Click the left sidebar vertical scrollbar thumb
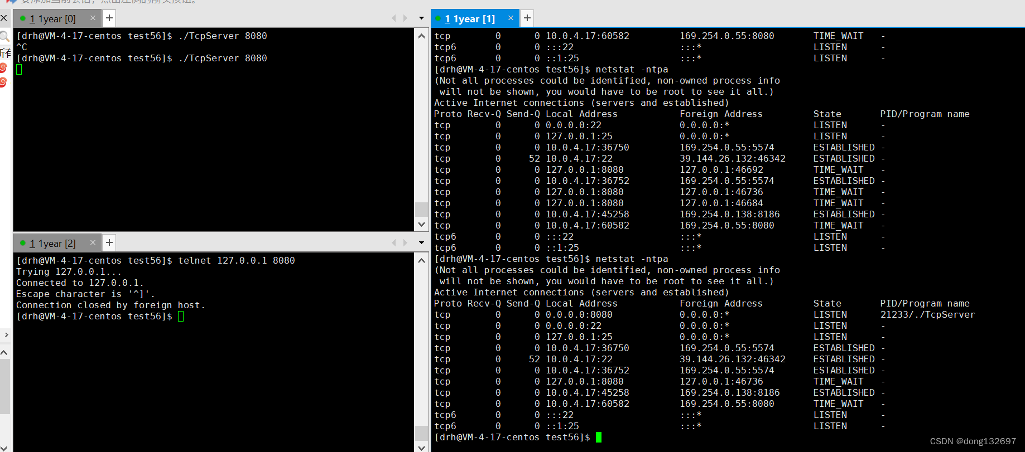This screenshot has width=1025, height=452. pos(4,386)
